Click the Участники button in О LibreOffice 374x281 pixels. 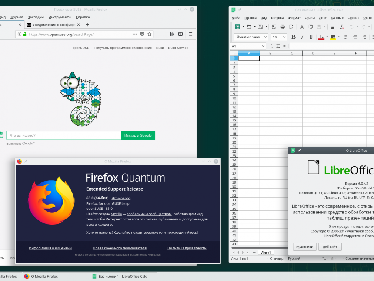[x=305, y=247]
